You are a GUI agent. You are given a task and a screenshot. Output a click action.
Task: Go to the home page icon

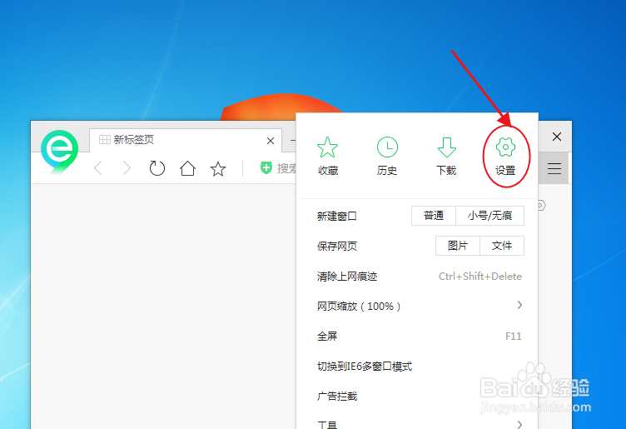tap(187, 168)
